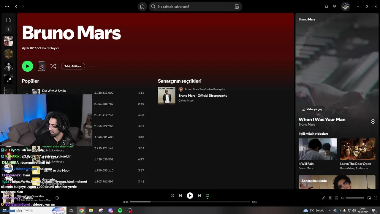Open weather widget 5°C Bulutlu
The width and height of the screenshot is (380, 214).
pos(314,210)
